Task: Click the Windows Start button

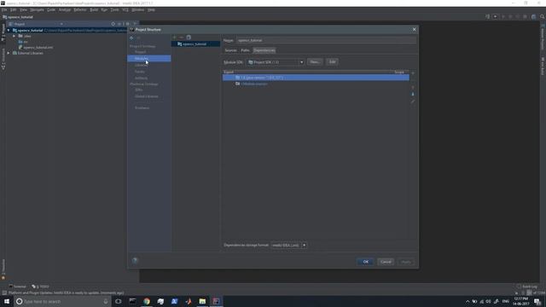Action: (7, 301)
